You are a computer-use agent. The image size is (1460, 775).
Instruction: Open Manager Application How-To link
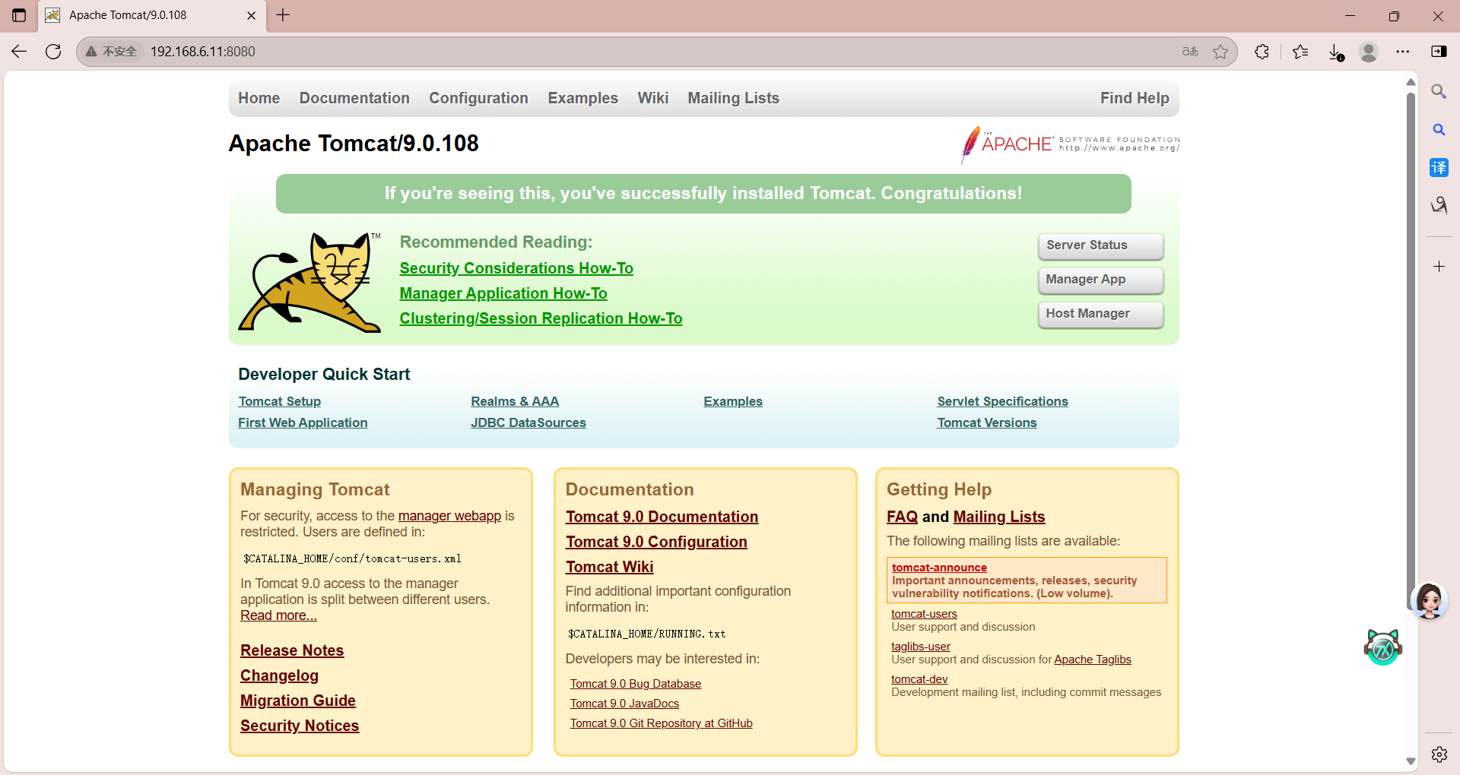point(503,293)
